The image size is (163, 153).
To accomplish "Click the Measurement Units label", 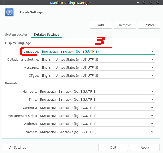I will coord(22,116).
